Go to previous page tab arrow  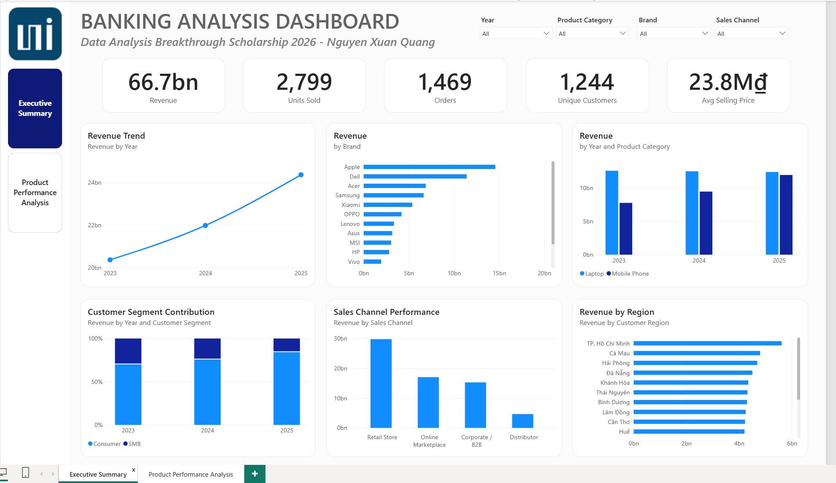(x=41, y=474)
